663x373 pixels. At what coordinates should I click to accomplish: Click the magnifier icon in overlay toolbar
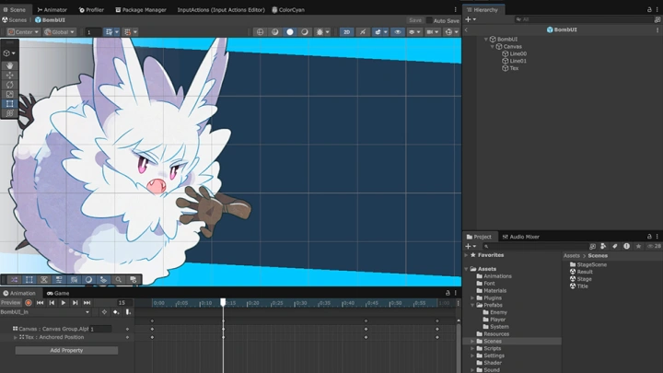click(x=119, y=280)
